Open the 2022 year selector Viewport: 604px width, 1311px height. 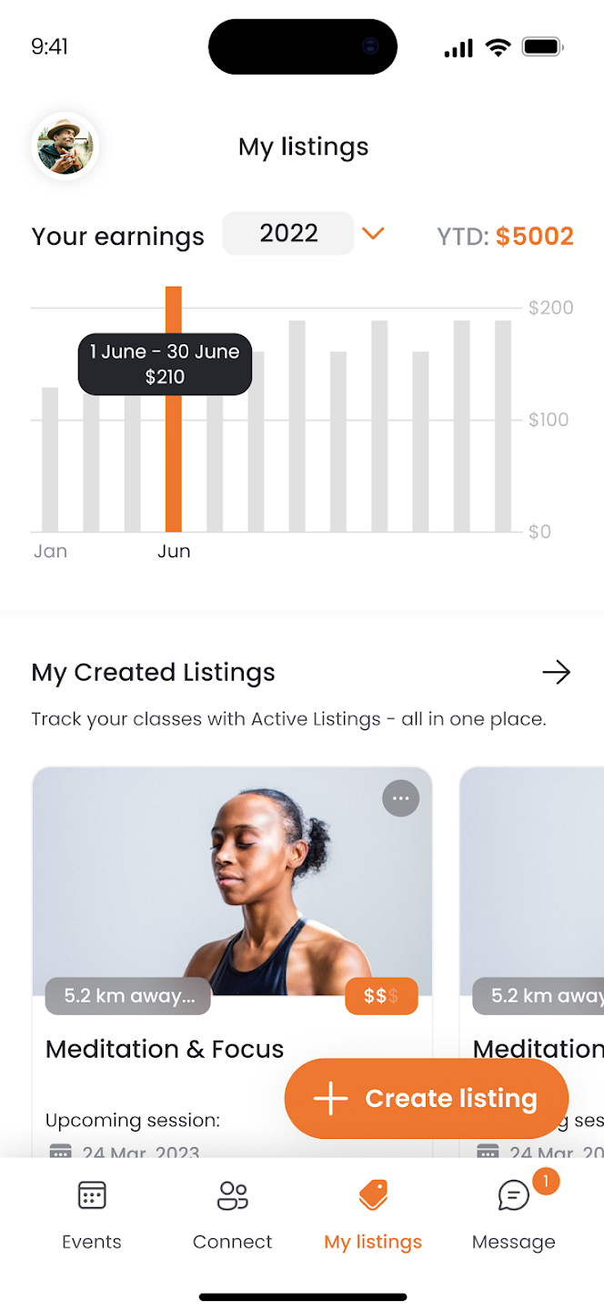click(288, 234)
